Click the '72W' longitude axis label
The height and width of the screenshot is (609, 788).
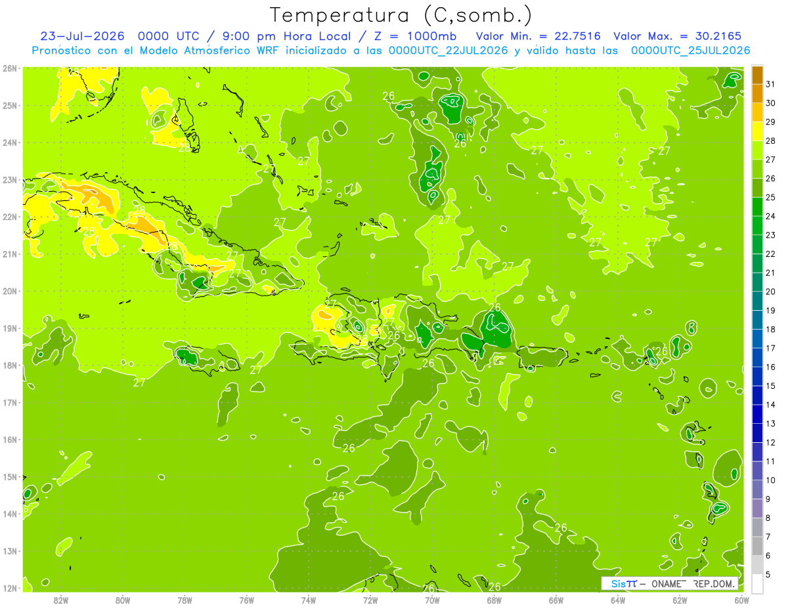(x=370, y=600)
